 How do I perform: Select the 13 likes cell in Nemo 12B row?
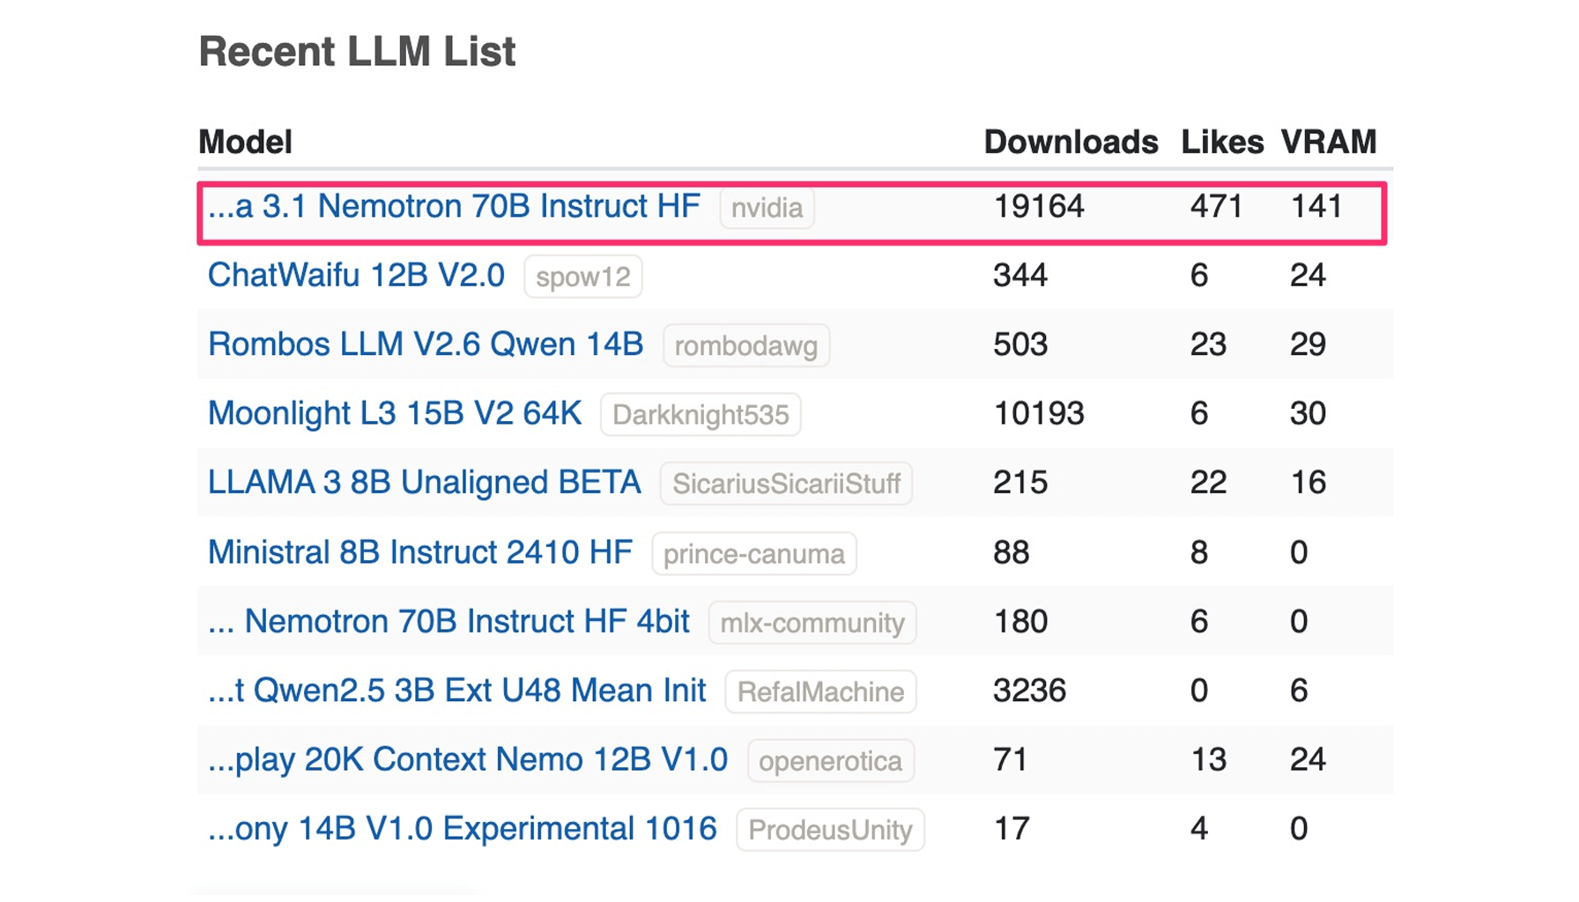click(x=1208, y=759)
